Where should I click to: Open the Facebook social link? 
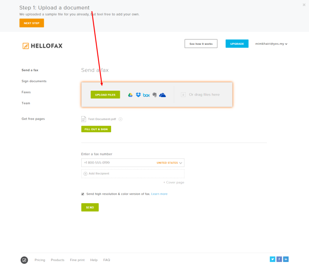pyautogui.click(x=279, y=259)
